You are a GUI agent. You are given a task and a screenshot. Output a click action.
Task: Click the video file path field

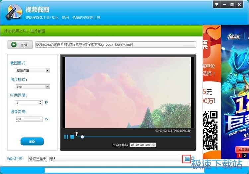coord(116,44)
